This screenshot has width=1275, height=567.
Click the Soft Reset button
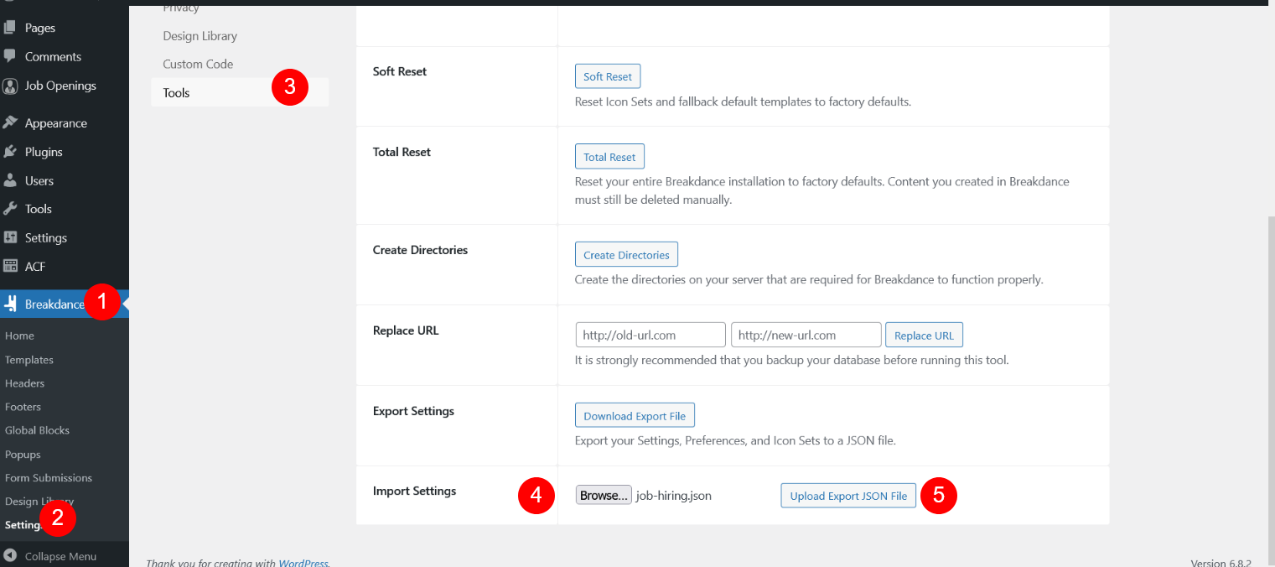(608, 76)
